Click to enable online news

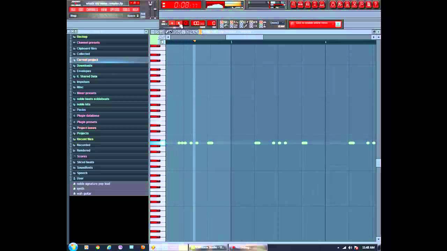pyautogui.click(x=312, y=23)
